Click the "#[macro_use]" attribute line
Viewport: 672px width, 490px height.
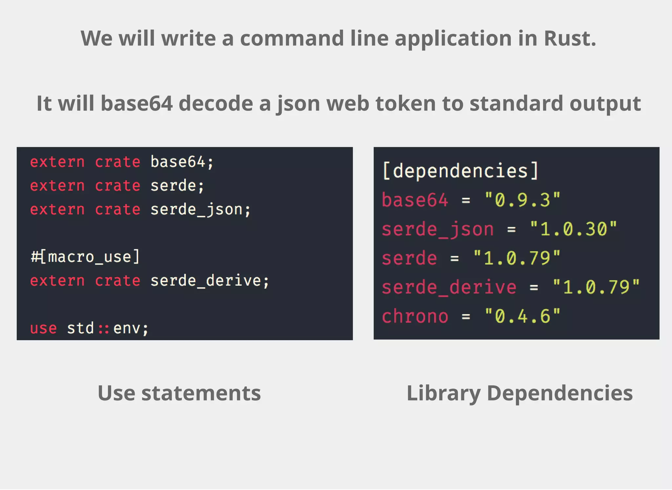coord(85,257)
